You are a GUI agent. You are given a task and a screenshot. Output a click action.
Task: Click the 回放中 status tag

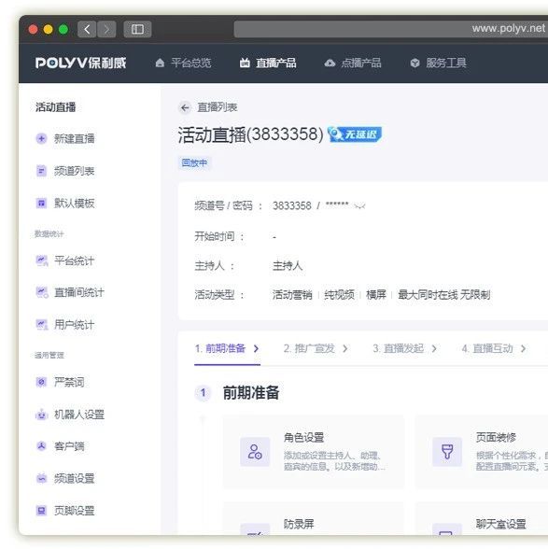[x=194, y=162]
